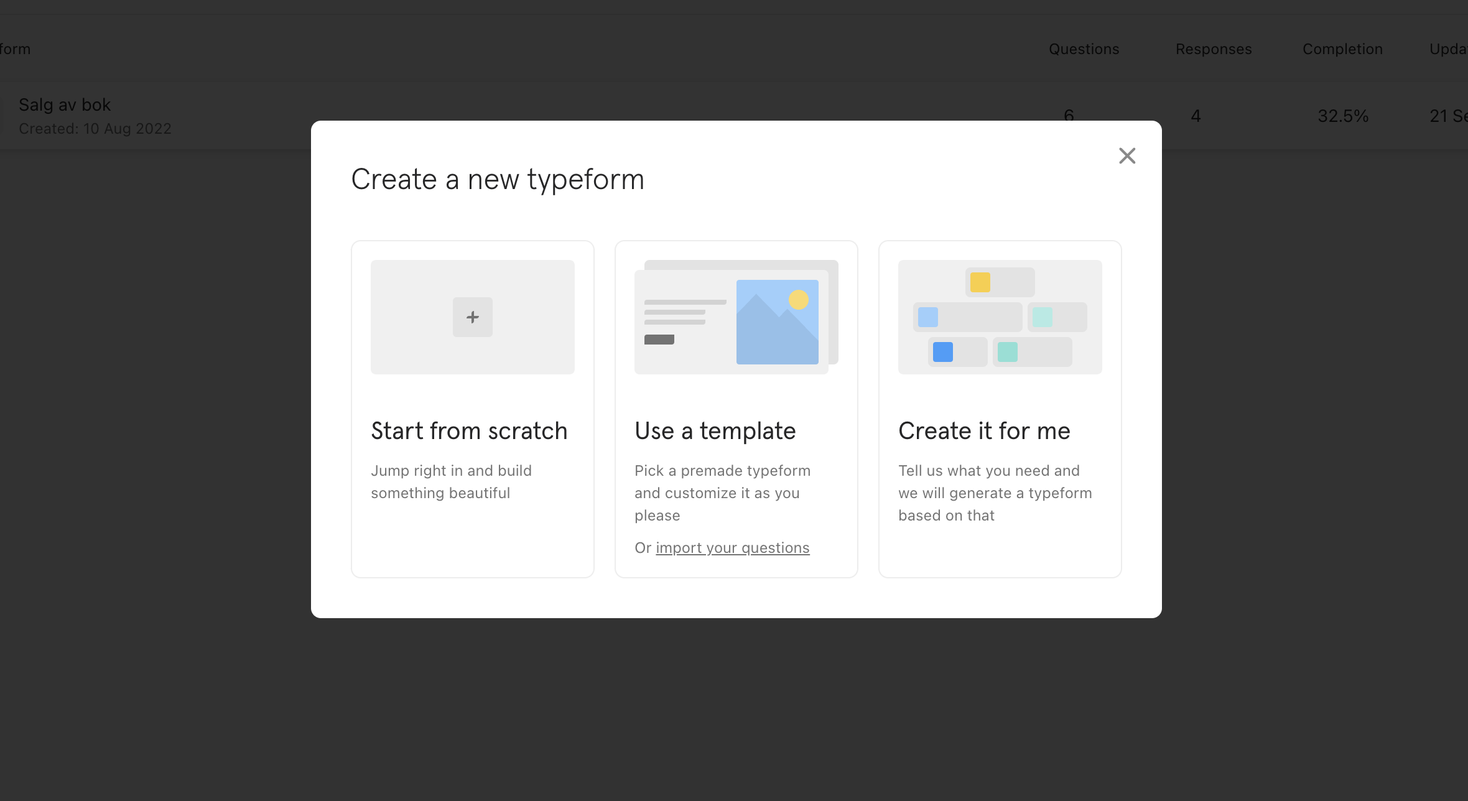Image resolution: width=1468 pixels, height=801 pixels.
Task: Click the Questions column header in background
Action: tap(1084, 49)
